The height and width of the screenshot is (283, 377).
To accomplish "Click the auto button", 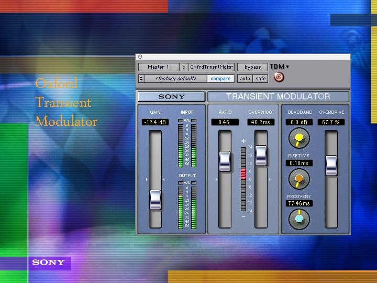I will [245, 79].
